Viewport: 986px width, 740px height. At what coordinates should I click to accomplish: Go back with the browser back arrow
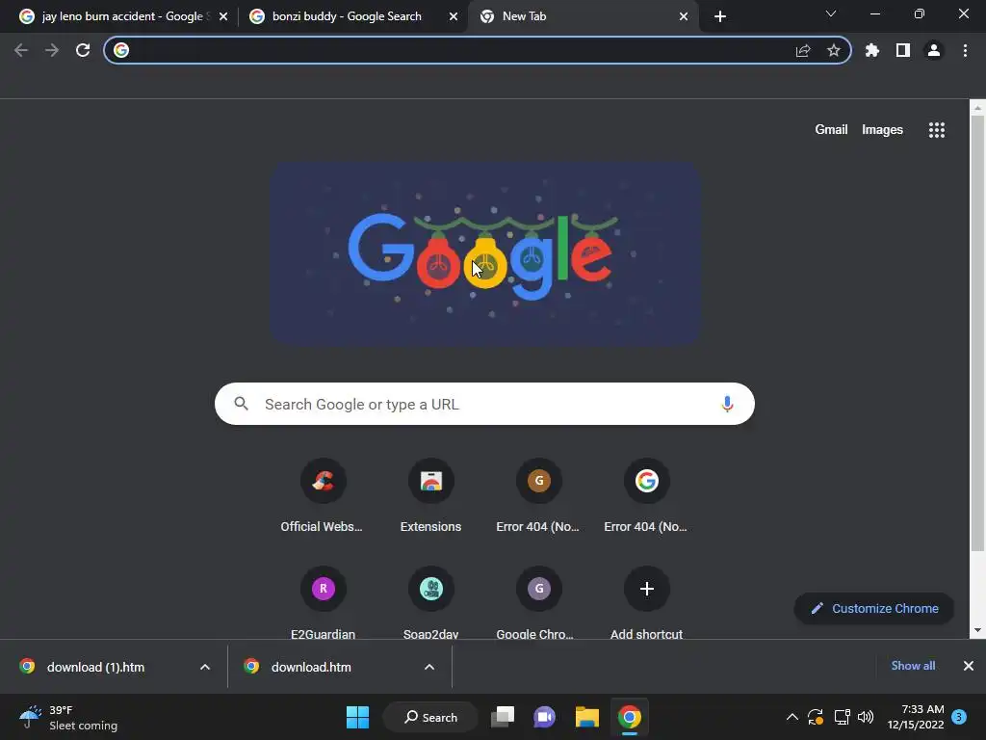point(21,50)
